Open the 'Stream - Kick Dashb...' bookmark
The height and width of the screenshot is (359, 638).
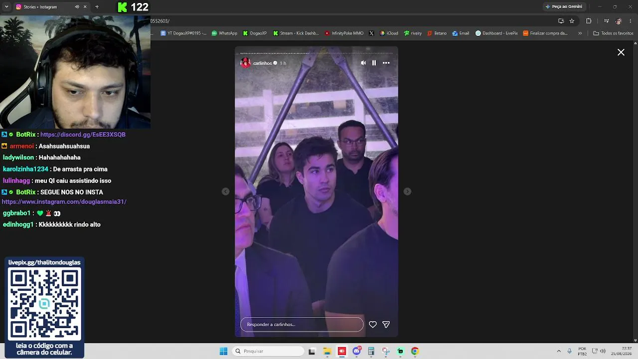[x=296, y=33]
